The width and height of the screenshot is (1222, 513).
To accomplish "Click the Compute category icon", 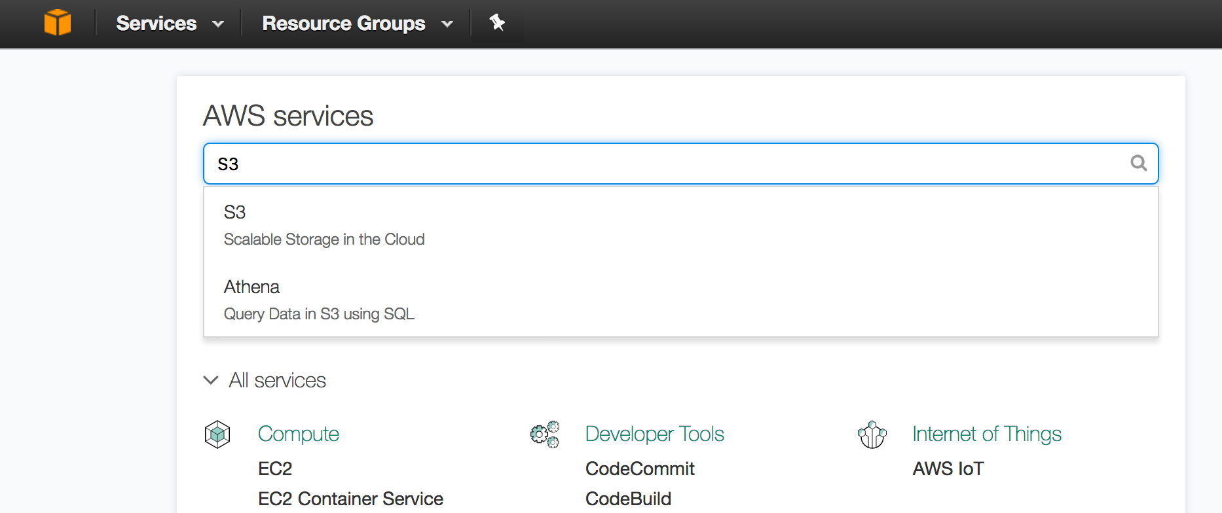I will click(217, 434).
